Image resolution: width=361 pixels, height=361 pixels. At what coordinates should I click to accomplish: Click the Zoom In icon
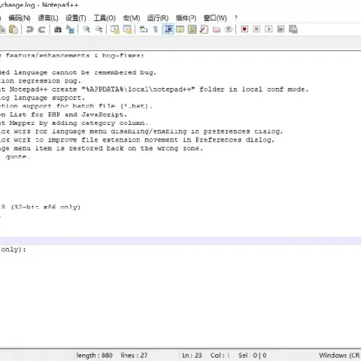click(86, 29)
